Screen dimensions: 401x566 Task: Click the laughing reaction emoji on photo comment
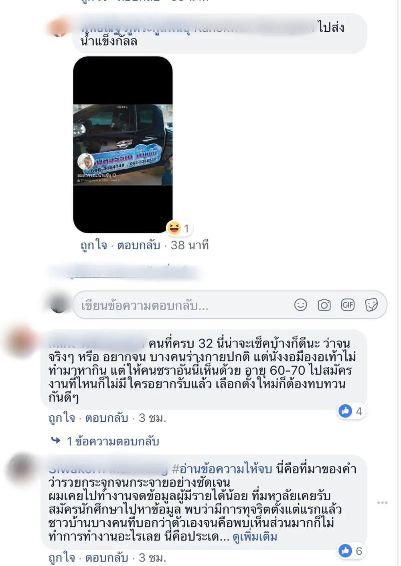[174, 228]
